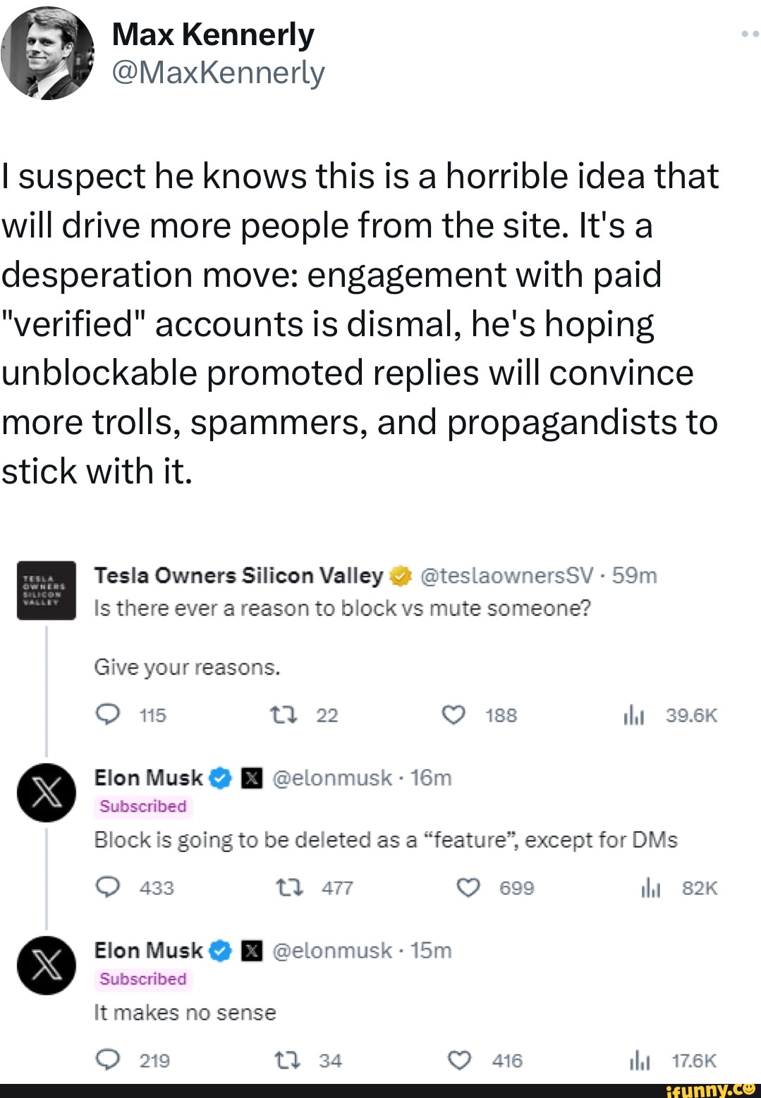This screenshot has height=1098, width=761.
Task: Retweet the 'It makes no sense' tweet
Action: pos(288,1060)
